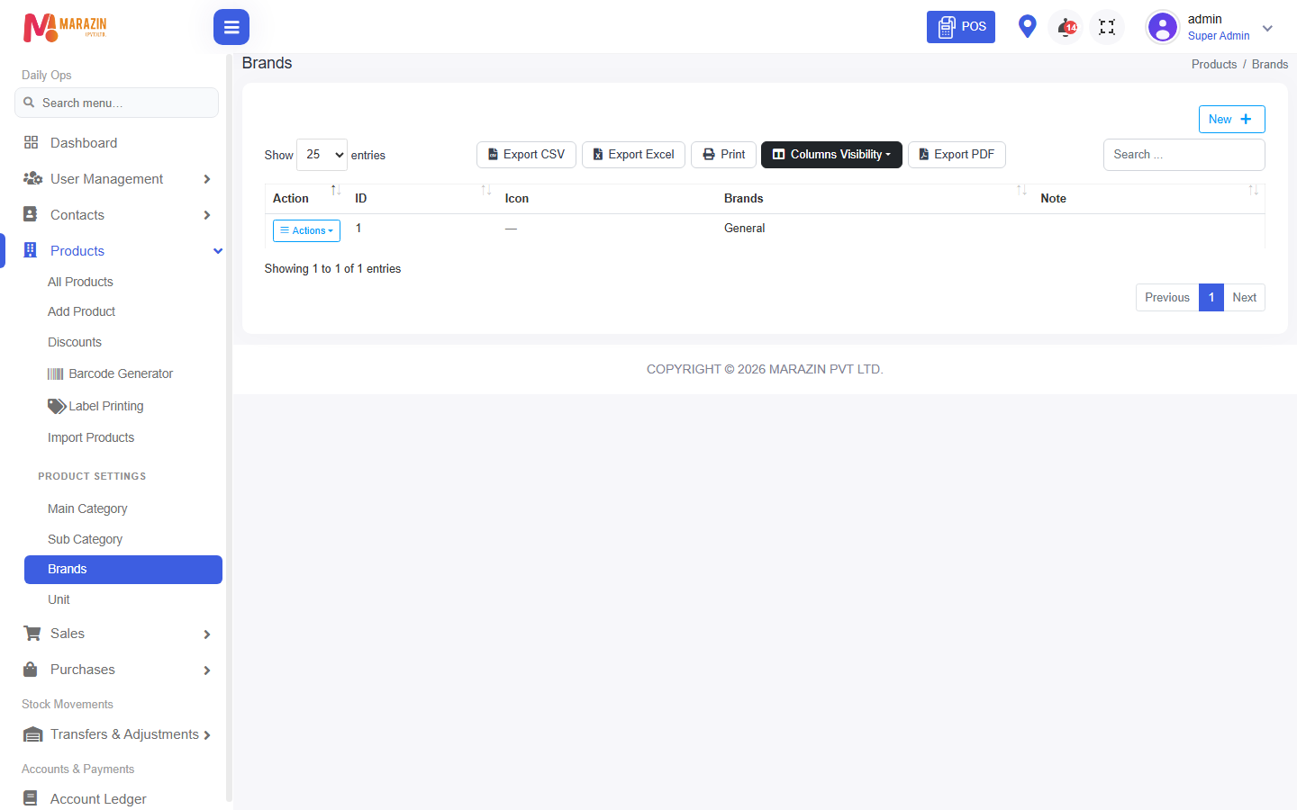Expand the Sales menu
This screenshot has height=810, width=1297.
click(x=117, y=634)
